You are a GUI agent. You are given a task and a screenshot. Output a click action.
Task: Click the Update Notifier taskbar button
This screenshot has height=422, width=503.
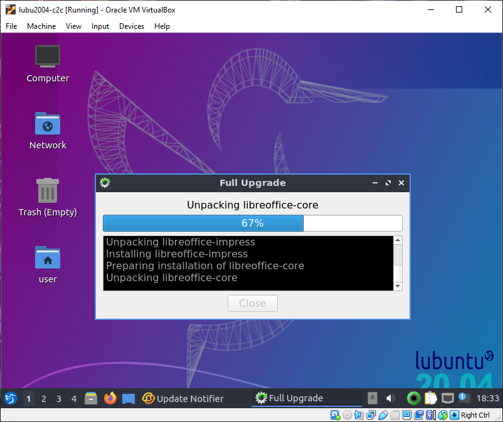click(183, 398)
